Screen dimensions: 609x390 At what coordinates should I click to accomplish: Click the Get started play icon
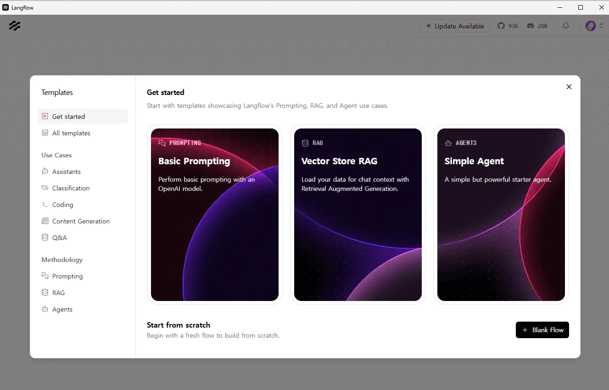pyautogui.click(x=45, y=117)
